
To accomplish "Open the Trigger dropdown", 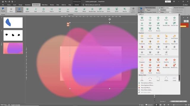I will (x=149, y=10).
